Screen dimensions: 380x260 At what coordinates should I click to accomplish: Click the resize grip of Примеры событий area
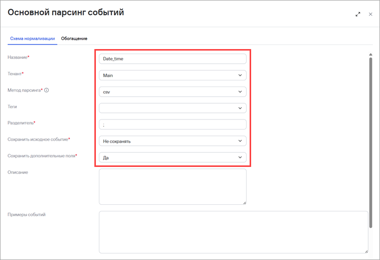pos(366,251)
